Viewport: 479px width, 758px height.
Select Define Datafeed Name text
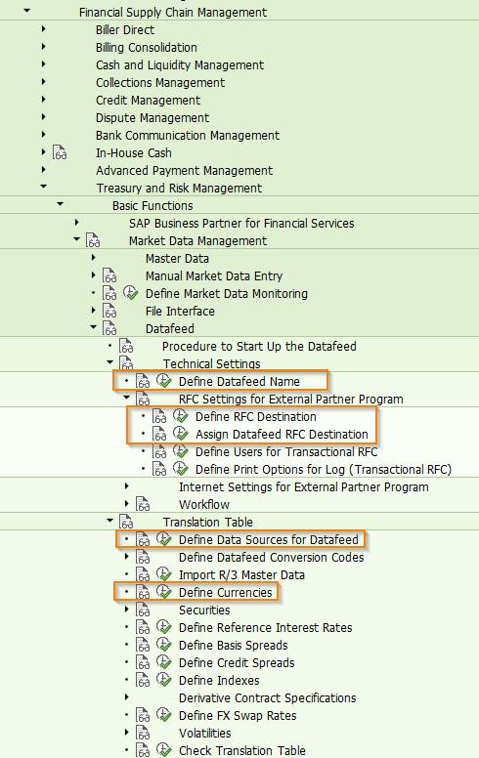click(x=239, y=381)
